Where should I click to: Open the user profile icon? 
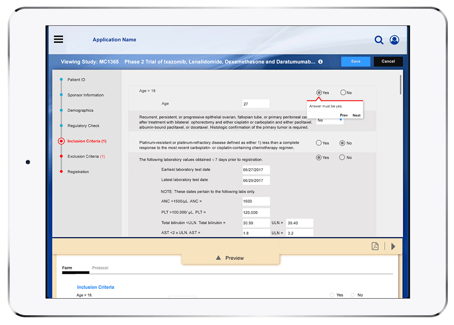click(394, 40)
